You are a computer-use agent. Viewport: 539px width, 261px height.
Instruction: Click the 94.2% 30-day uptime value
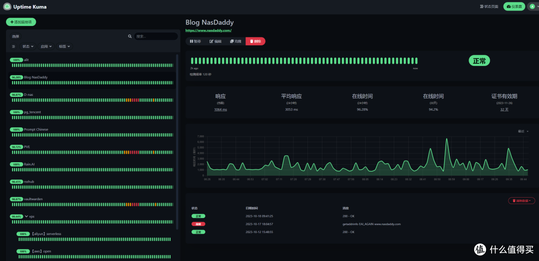click(x=433, y=109)
